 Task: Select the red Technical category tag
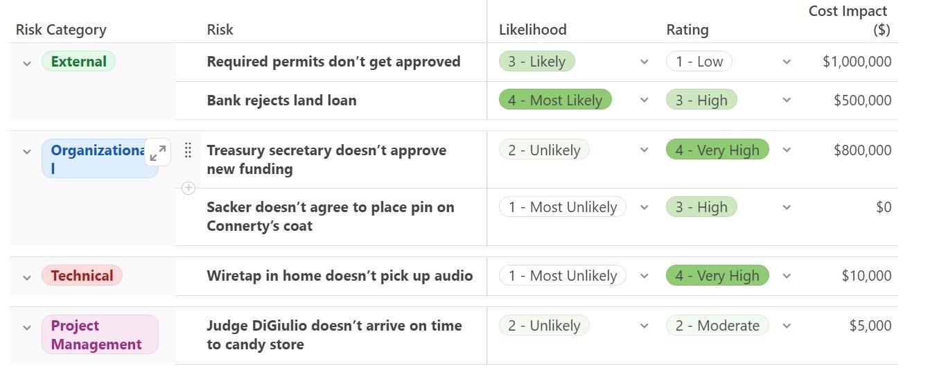click(x=82, y=276)
